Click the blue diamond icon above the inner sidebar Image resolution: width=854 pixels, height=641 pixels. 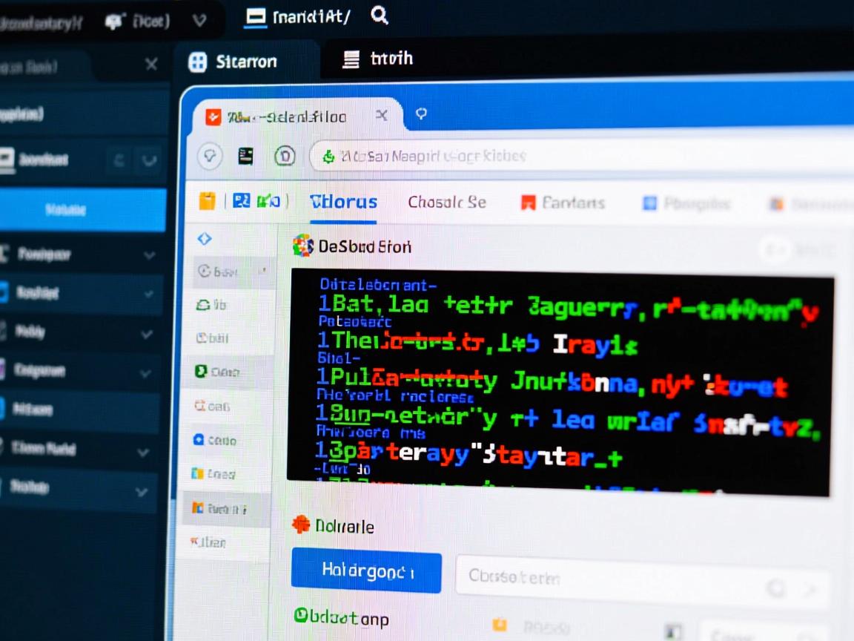[205, 238]
